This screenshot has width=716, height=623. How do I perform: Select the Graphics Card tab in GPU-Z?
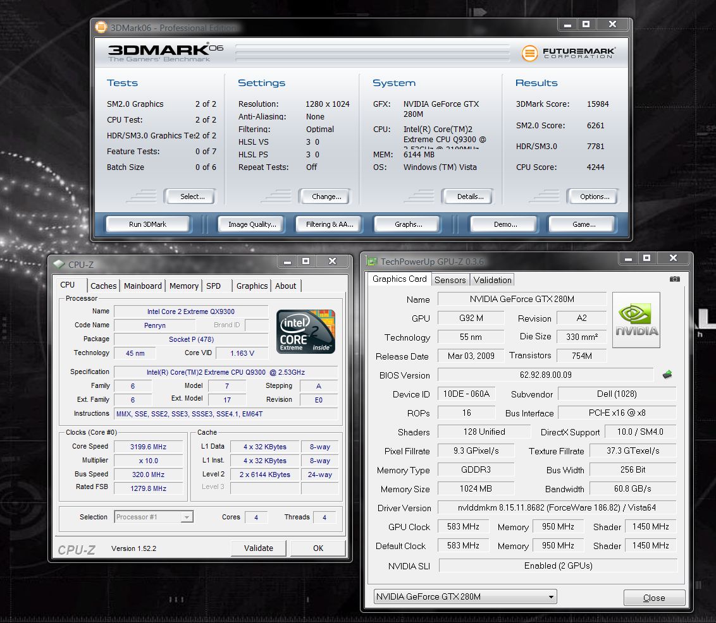coord(400,279)
